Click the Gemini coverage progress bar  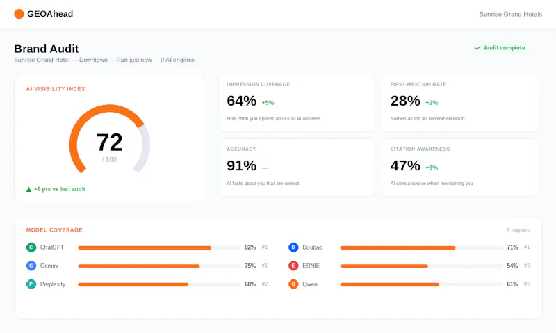(x=159, y=266)
